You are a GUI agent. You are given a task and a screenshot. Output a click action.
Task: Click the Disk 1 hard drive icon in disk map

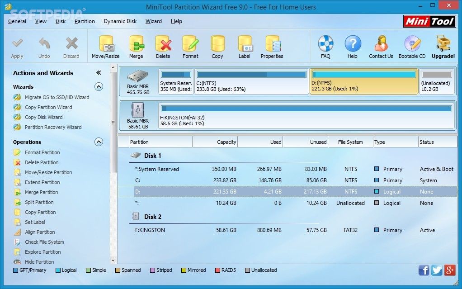(x=137, y=76)
